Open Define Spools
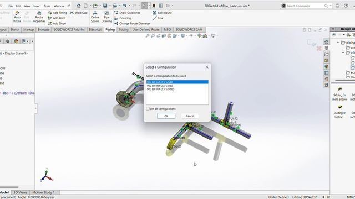The width and height of the screenshot is (355, 199). point(95,17)
